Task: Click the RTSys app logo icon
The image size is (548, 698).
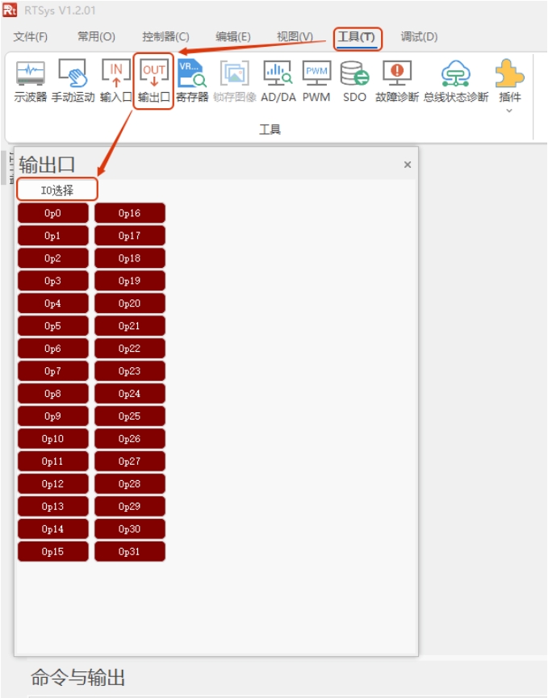Action: (x=10, y=10)
